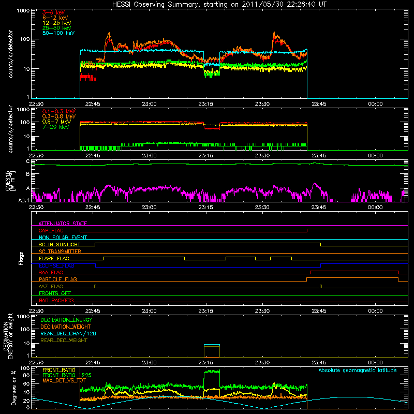Select the SC_TRANSMITTER flag label
Screen dimensions: 414x414
60,252
